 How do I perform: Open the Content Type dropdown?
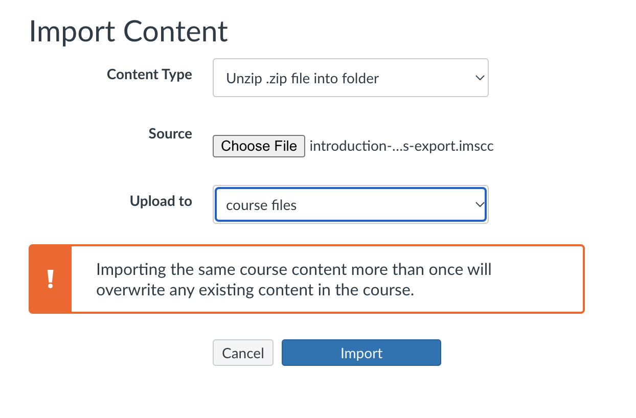350,78
